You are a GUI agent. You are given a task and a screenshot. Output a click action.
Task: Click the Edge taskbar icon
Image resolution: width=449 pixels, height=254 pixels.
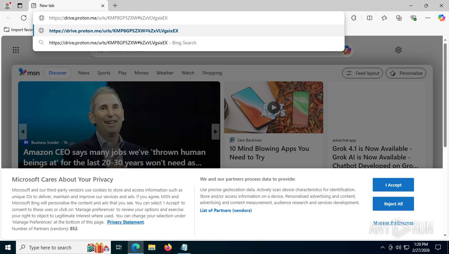tap(136, 247)
